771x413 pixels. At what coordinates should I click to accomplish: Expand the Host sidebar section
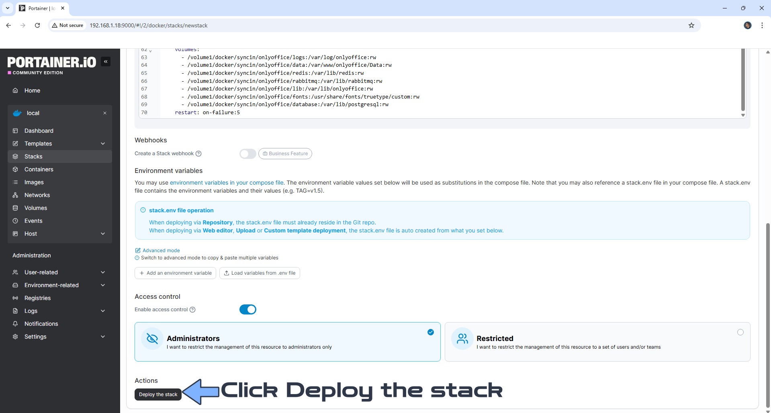(x=31, y=233)
